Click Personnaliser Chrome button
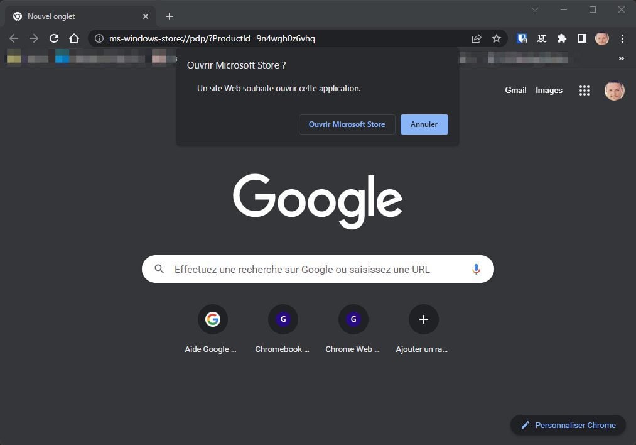The height and width of the screenshot is (445, 636). coord(568,425)
